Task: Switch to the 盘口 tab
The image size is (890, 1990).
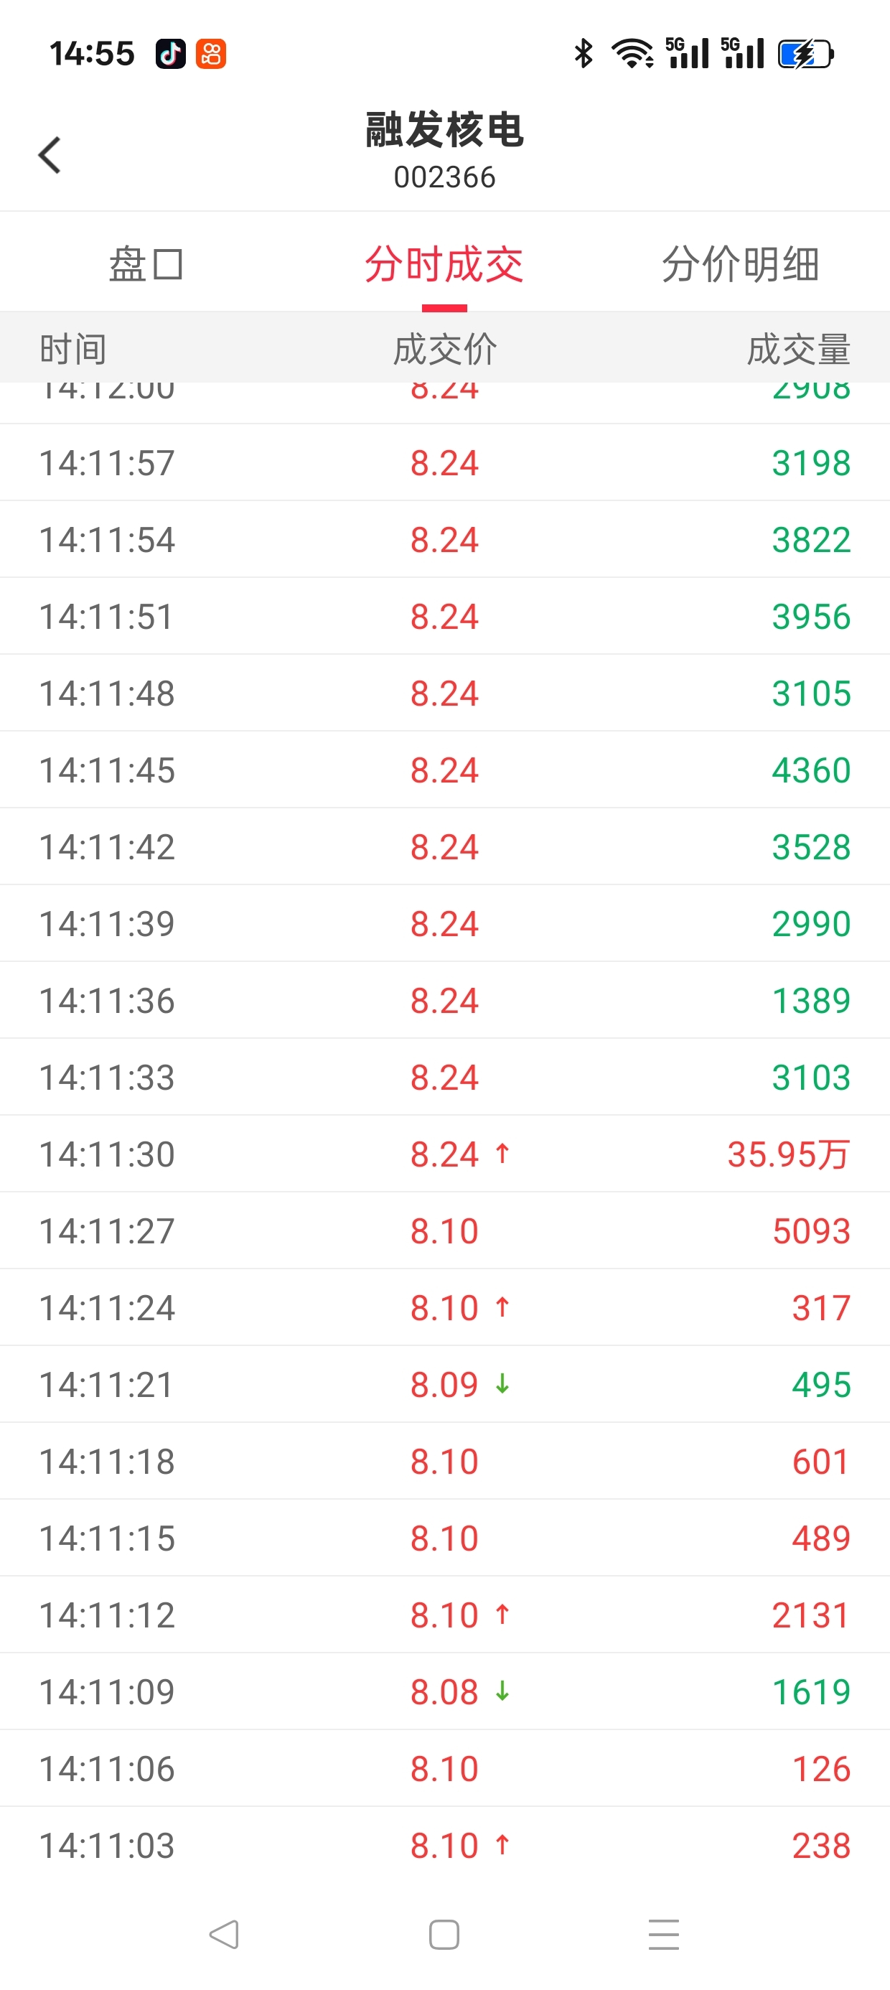Action: pyautogui.click(x=146, y=264)
